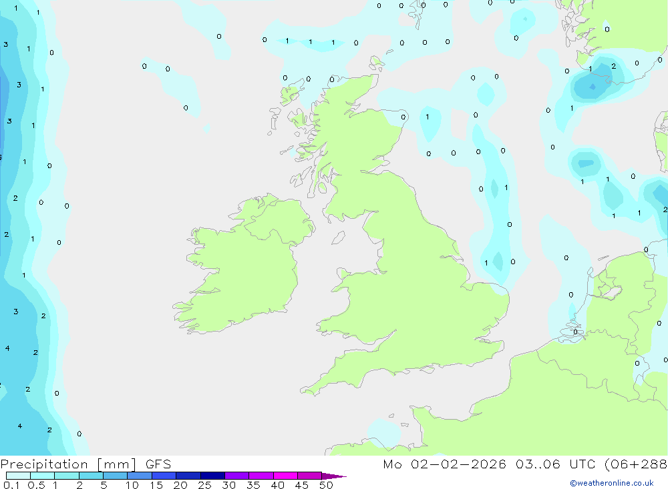Click the weatheronline.co.uk copyright link
Image resolution: width=668 pixels, height=489 pixels.
612,483
